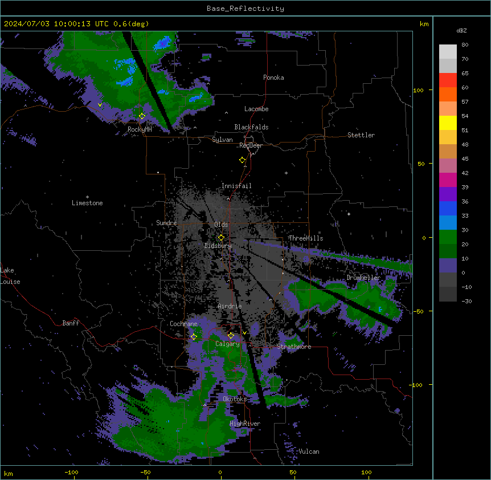
Task: Click the Stettler town label
Action: point(361,135)
